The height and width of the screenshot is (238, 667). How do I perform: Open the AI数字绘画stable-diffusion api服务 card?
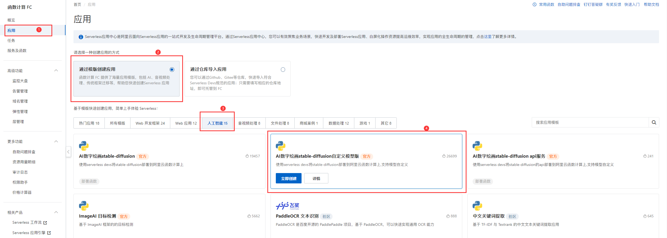pyautogui.click(x=563, y=161)
